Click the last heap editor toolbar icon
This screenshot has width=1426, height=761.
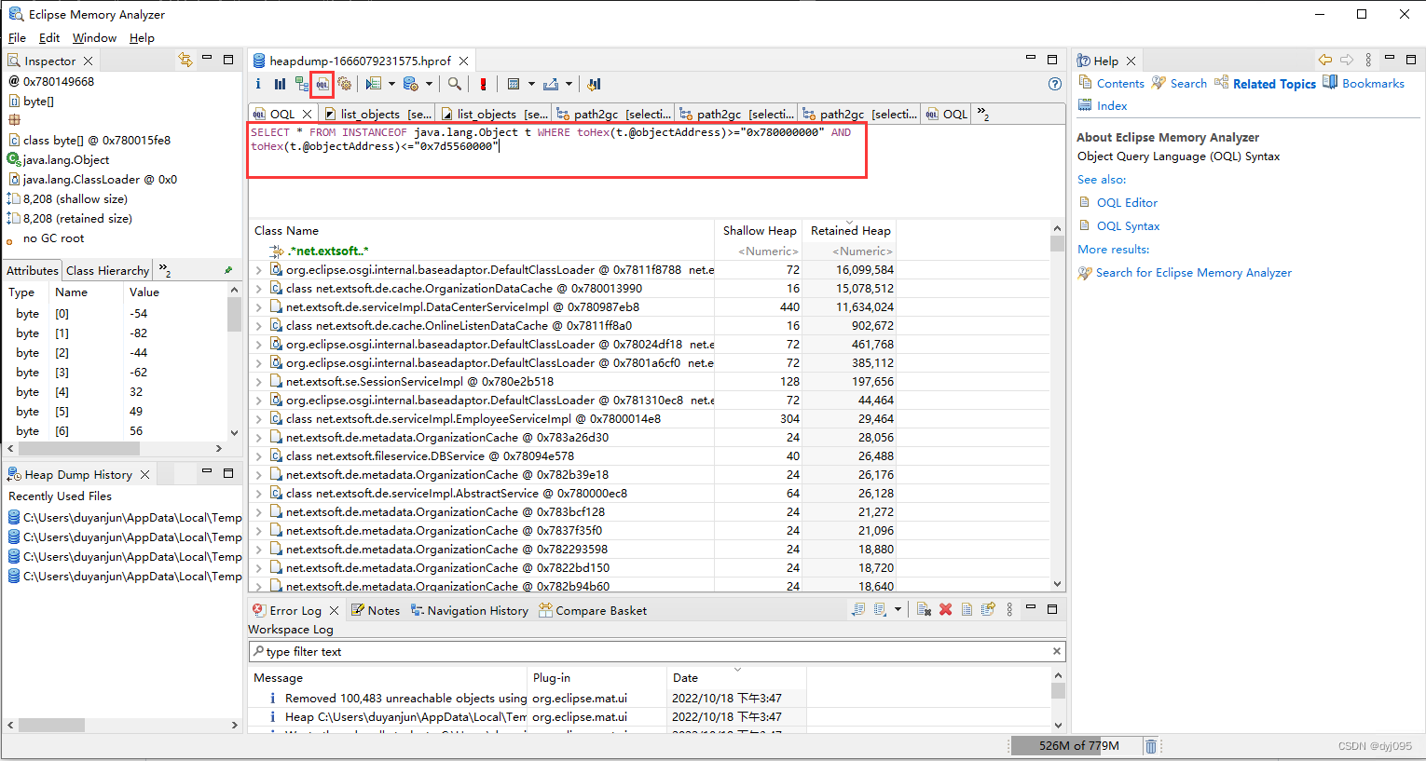point(594,84)
